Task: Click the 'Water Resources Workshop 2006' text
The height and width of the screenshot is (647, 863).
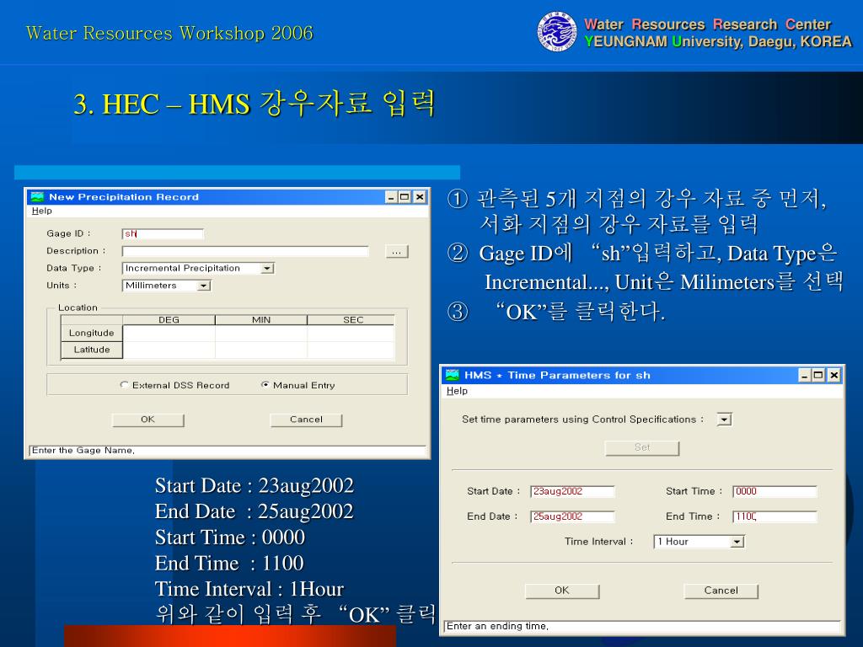Action: point(169,33)
